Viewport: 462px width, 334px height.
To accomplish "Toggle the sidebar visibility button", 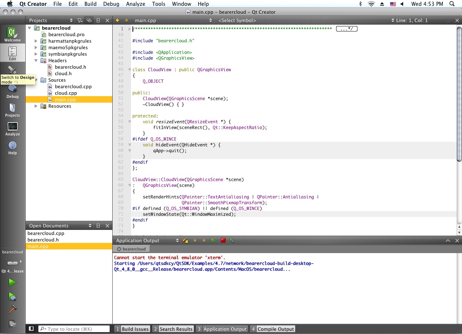I will 31,329.
